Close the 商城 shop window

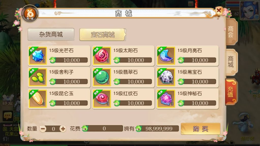coord(219,11)
